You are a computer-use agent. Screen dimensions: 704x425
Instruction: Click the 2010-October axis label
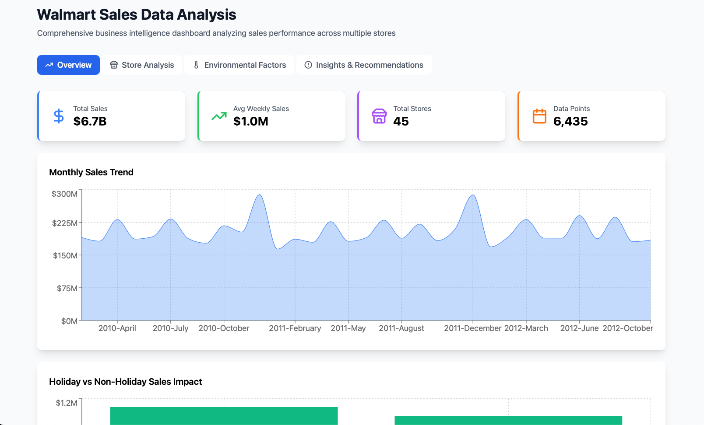[x=224, y=328]
